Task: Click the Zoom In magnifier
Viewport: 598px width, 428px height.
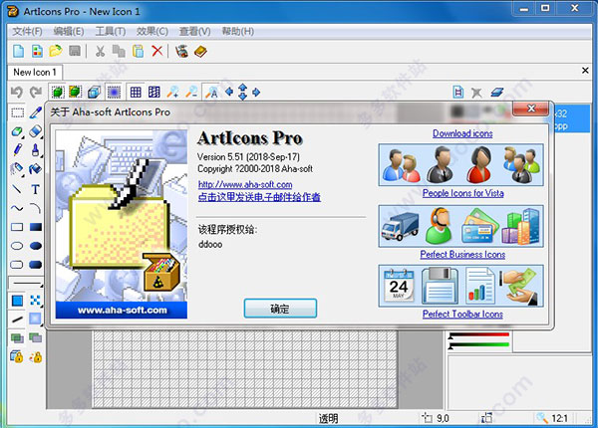Action: [x=173, y=92]
